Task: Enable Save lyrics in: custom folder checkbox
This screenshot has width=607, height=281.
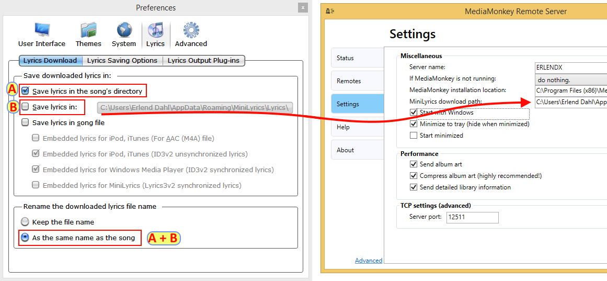Action: tap(25, 107)
